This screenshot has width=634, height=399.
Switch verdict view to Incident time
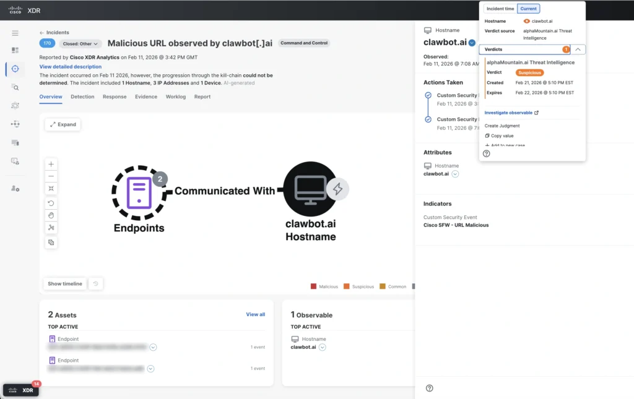[x=500, y=9]
